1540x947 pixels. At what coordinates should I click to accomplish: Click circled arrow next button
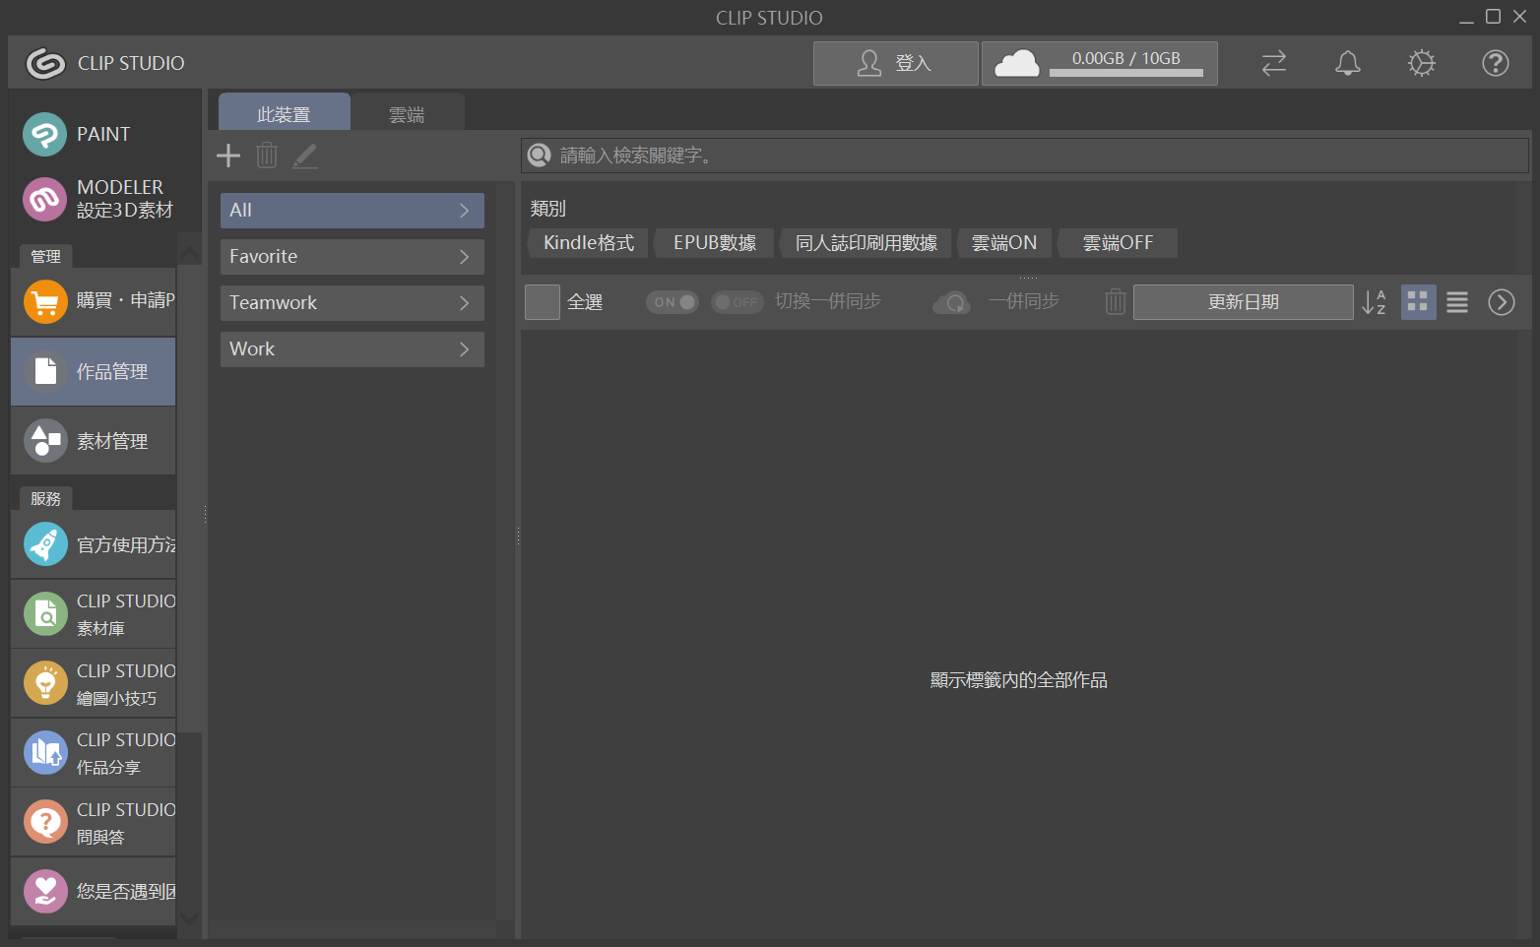coord(1502,302)
